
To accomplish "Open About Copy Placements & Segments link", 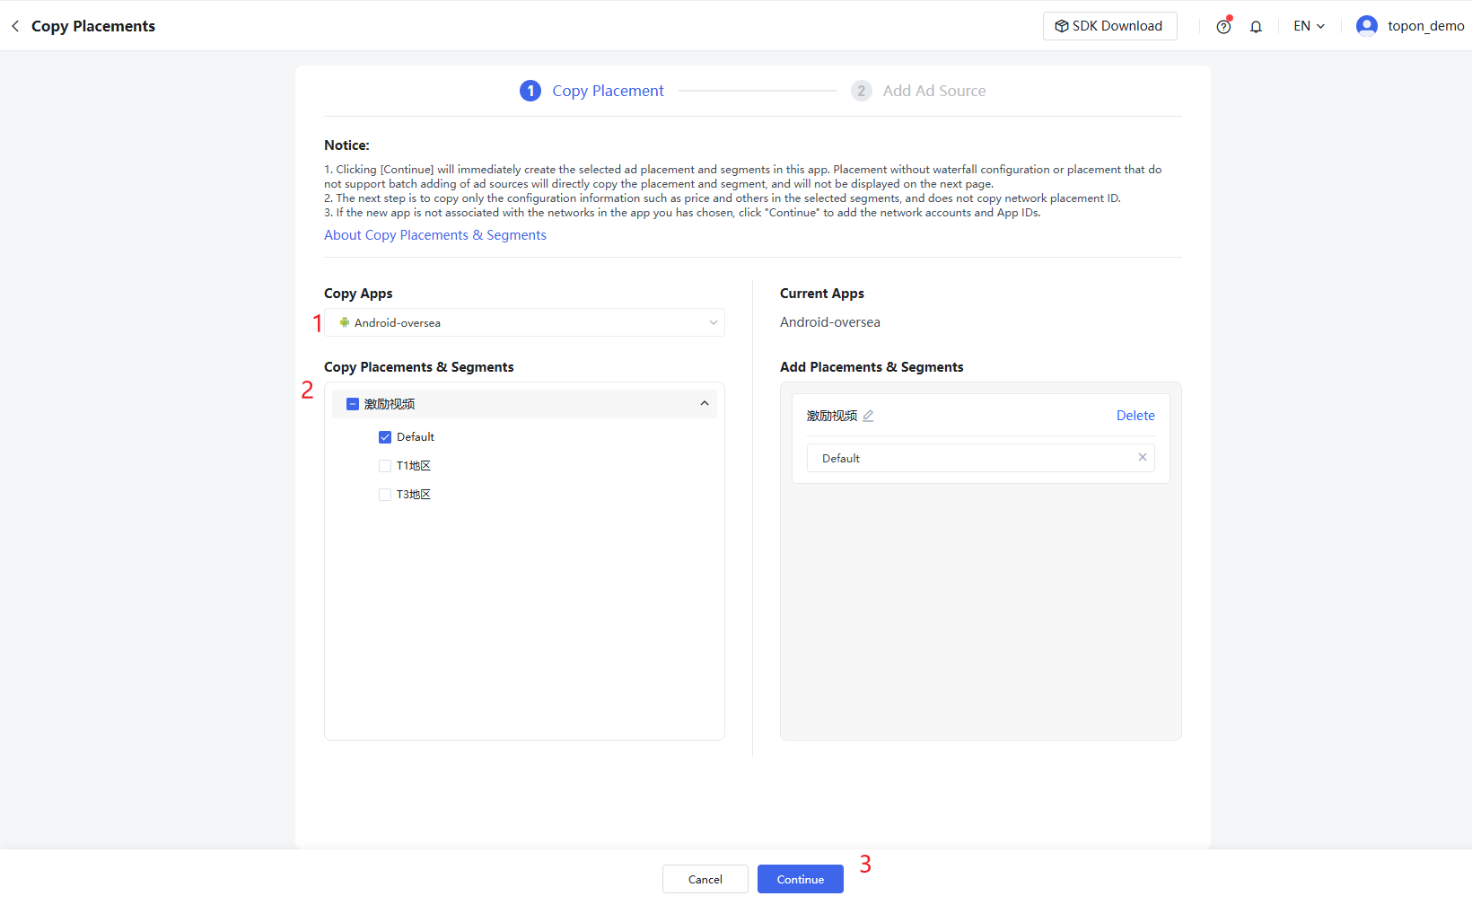I will tap(435, 234).
